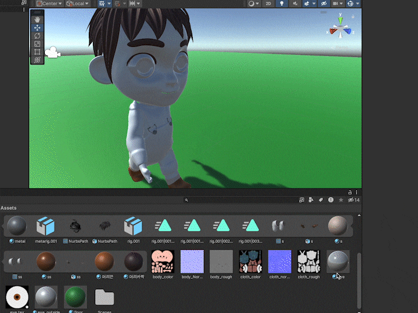The image size is (418, 313).
Task: Click the green Y axis cone on orientation gizmo
Action: point(340,20)
